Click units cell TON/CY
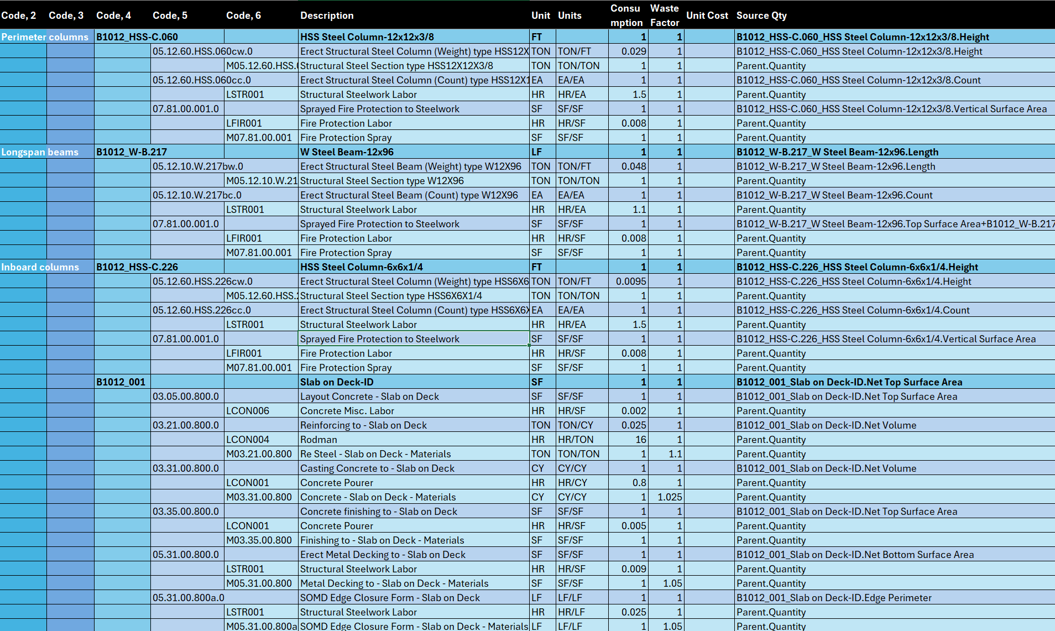Image resolution: width=1055 pixels, height=631 pixels. click(x=582, y=425)
